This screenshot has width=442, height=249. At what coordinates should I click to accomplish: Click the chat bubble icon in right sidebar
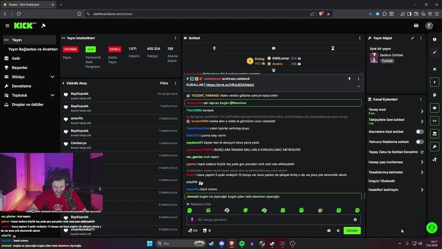434,108
